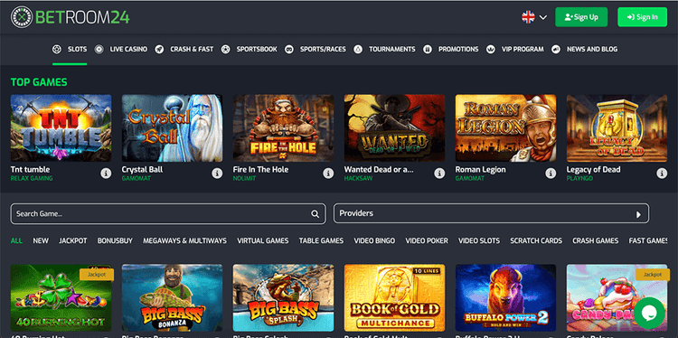This screenshot has width=678, height=338.
Task: Click the search magnifier icon
Action: pyautogui.click(x=315, y=213)
